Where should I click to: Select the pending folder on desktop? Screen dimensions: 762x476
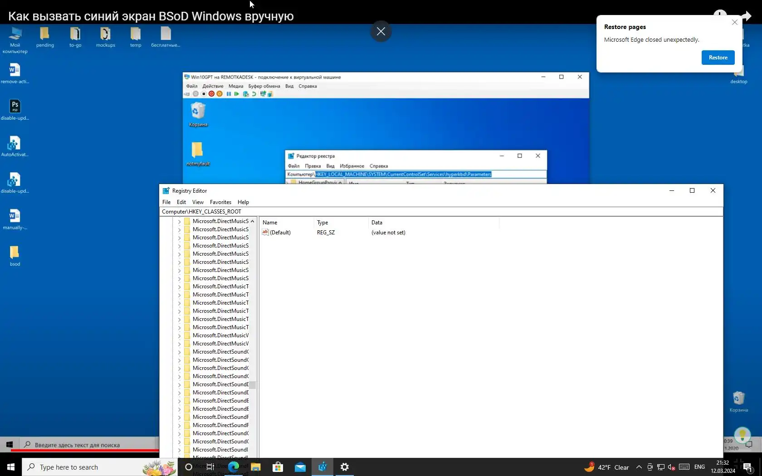point(45,37)
